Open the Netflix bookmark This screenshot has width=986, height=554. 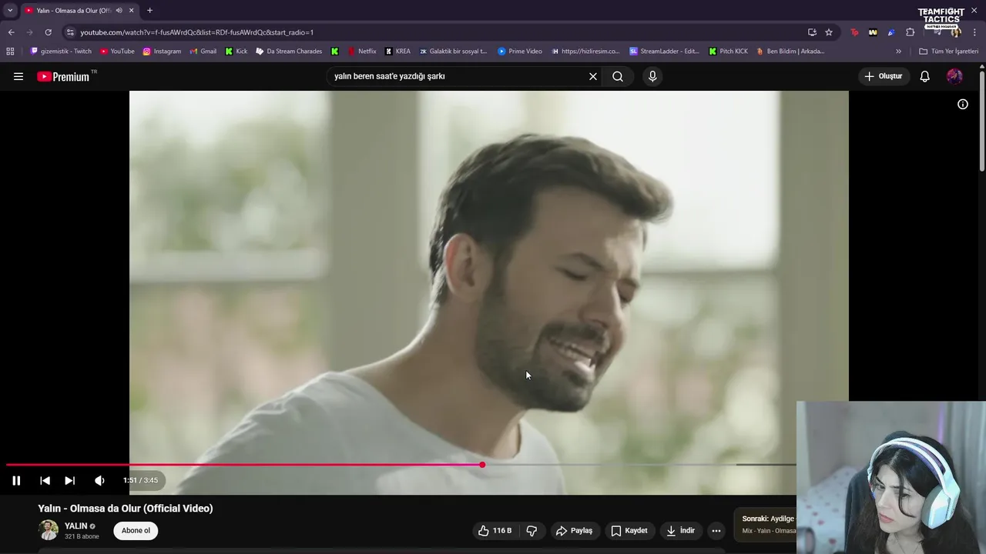[x=361, y=52]
